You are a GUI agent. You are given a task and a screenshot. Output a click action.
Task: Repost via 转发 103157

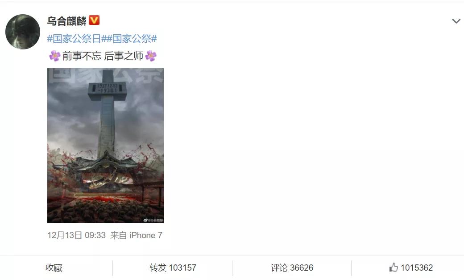(x=173, y=268)
